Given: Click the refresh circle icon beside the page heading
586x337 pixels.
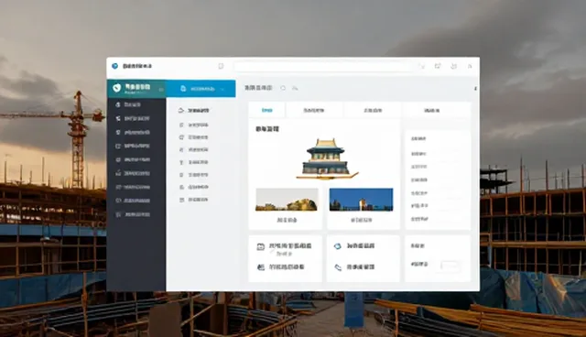Looking at the screenshot, I should (283, 88).
